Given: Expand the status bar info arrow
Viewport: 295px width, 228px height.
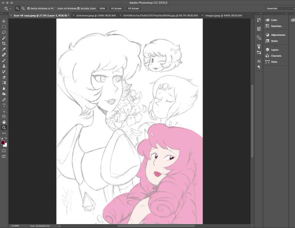Looking at the screenshot, I should click(59, 226).
